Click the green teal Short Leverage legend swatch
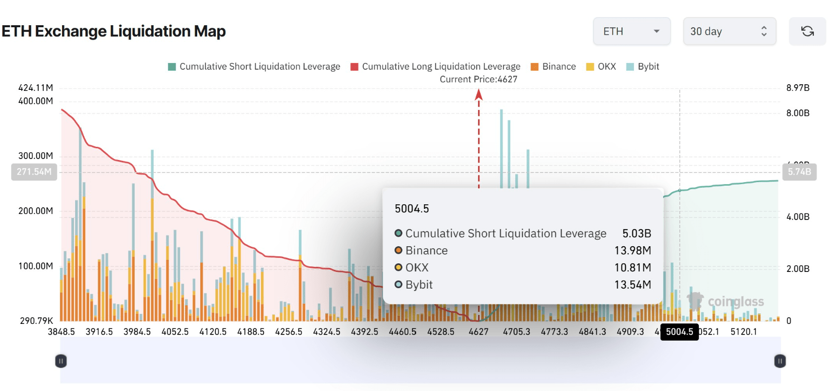Viewport: 828px width, 391px height. (172, 67)
